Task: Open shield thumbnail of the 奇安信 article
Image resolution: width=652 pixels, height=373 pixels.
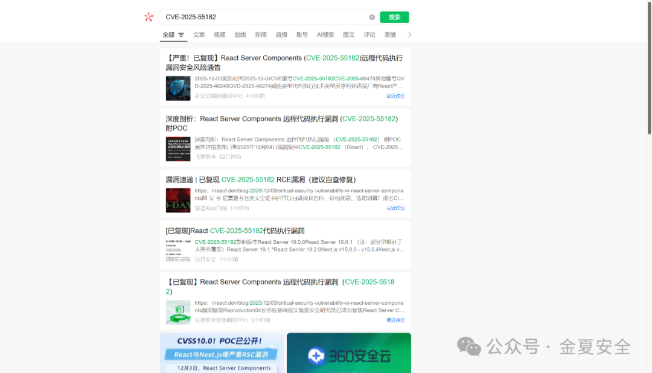Action: pyautogui.click(x=178, y=88)
